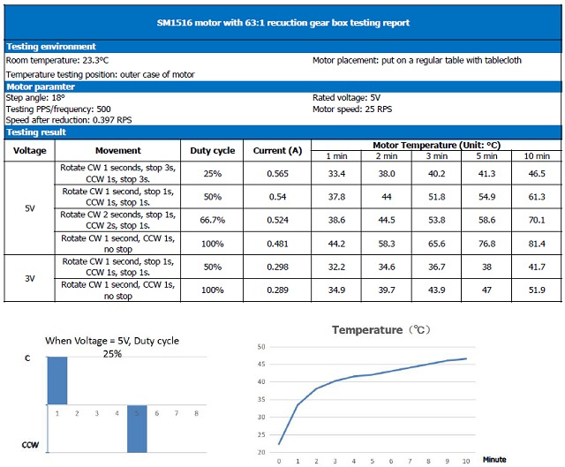Screen dimensions: 565x467
Task: Click the "Duty cycle" column header
Action: (x=212, y=151)
